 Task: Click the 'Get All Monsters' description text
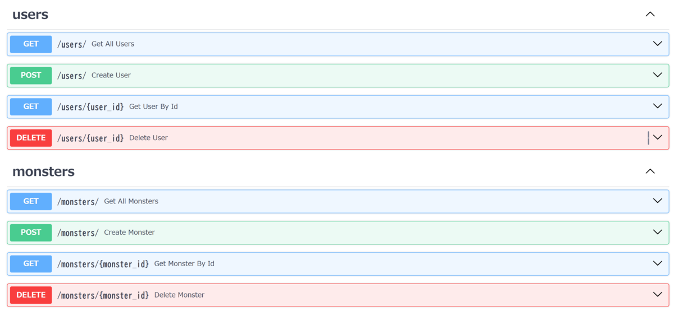pyautogui.click(x=131, y=201)
